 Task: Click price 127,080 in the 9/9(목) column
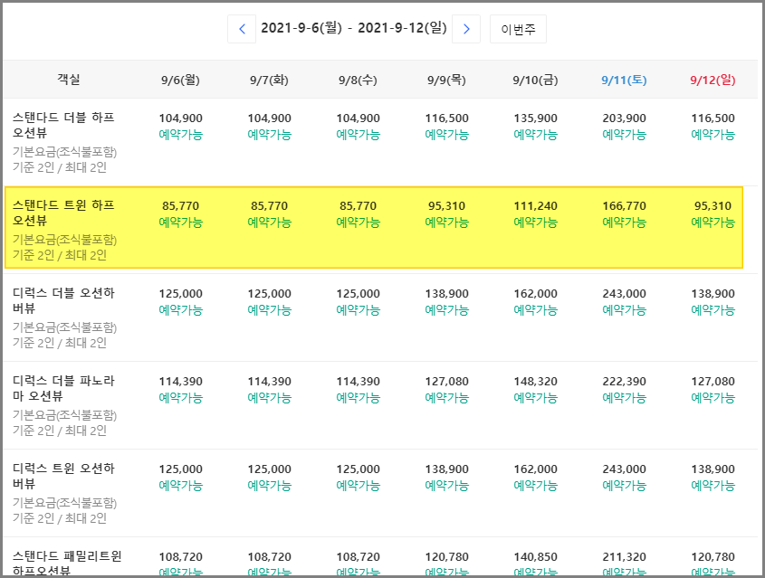click(x=447, y=381)
